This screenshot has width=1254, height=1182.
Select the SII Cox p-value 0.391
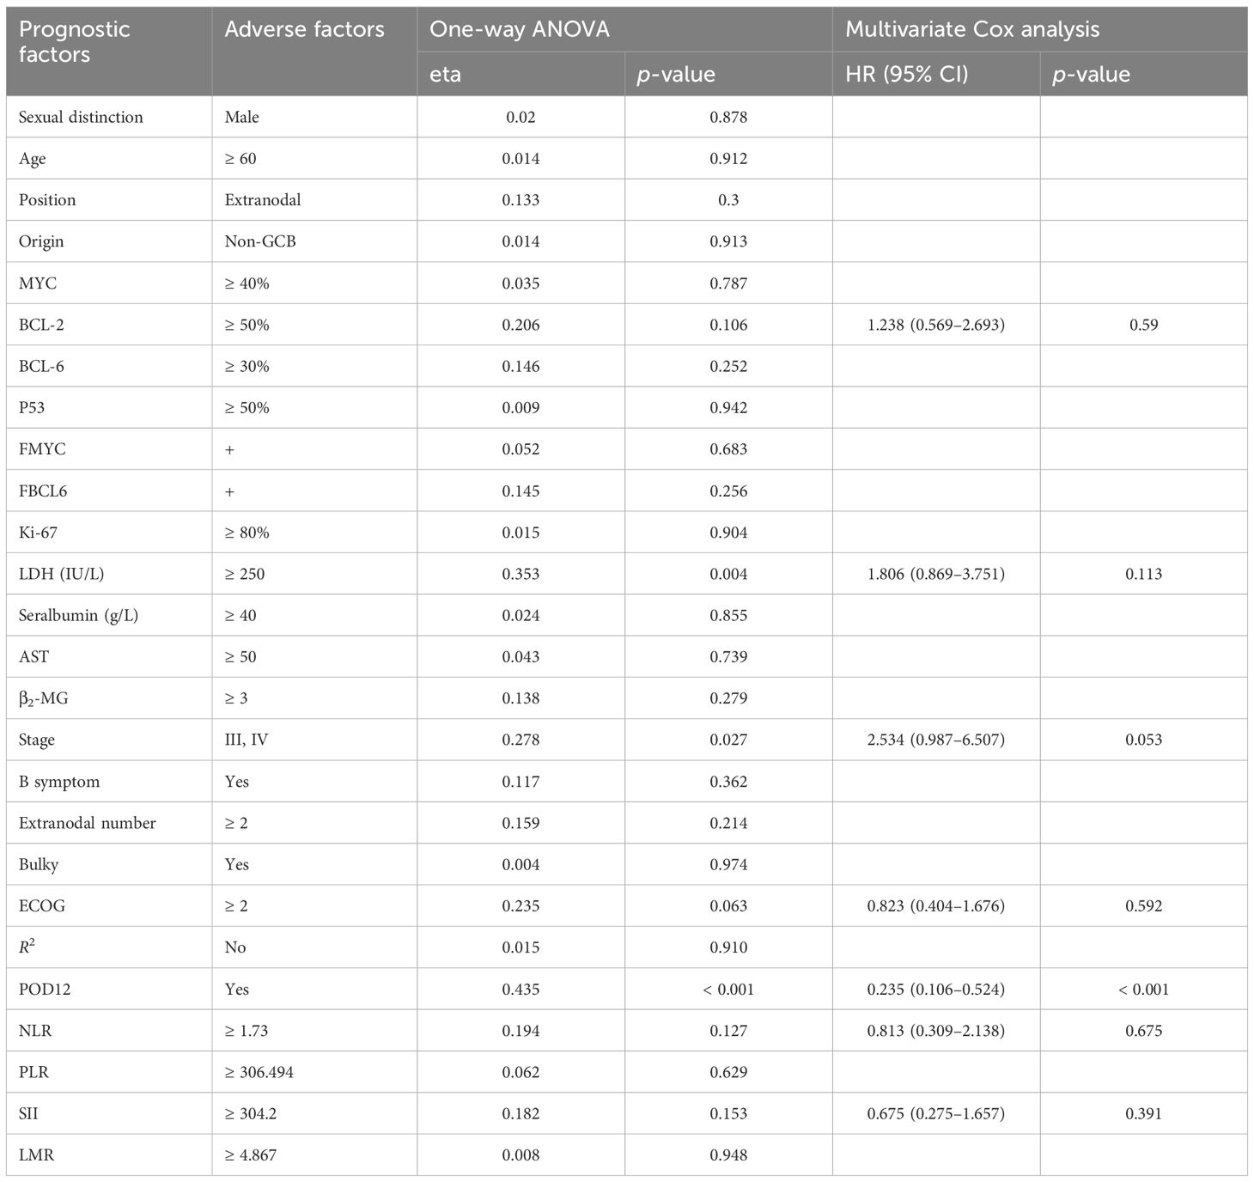coord(1143,1113)
